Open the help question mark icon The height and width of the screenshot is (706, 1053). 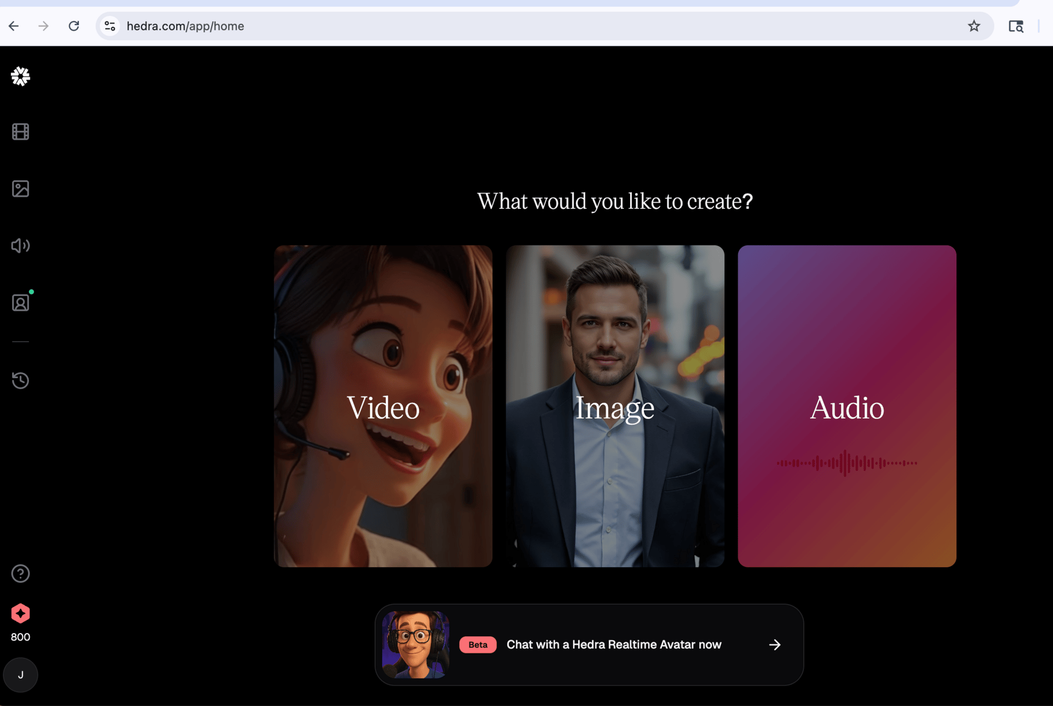[x=20, y=573]
